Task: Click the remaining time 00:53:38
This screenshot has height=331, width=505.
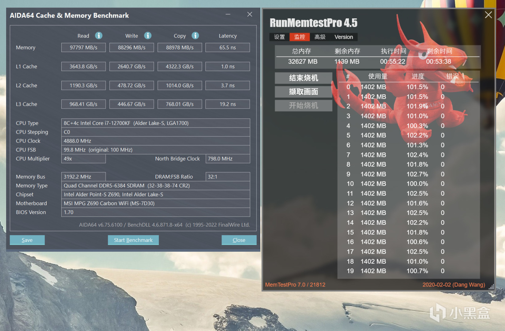Action: (439, 62)
